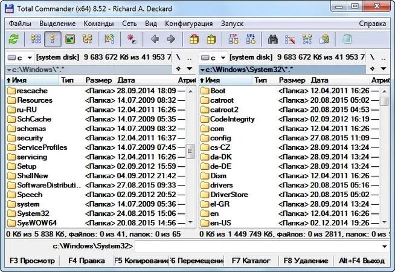Click the right panel scrollbar thumb
The width and height of the screenshot is (395, 272).
pyautogui.click(x=384, y=101)
